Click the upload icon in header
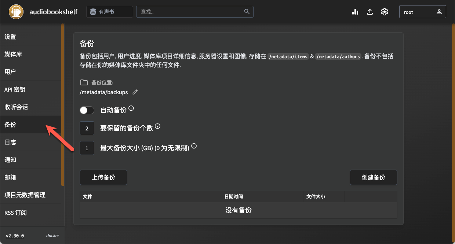Image resolution: width=455 pixels, height=244 pixels. click(370, 12)
